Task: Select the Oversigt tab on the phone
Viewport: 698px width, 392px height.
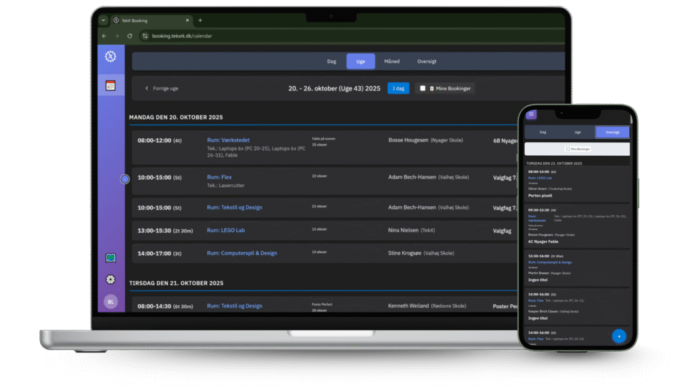Action: point(612,132)
